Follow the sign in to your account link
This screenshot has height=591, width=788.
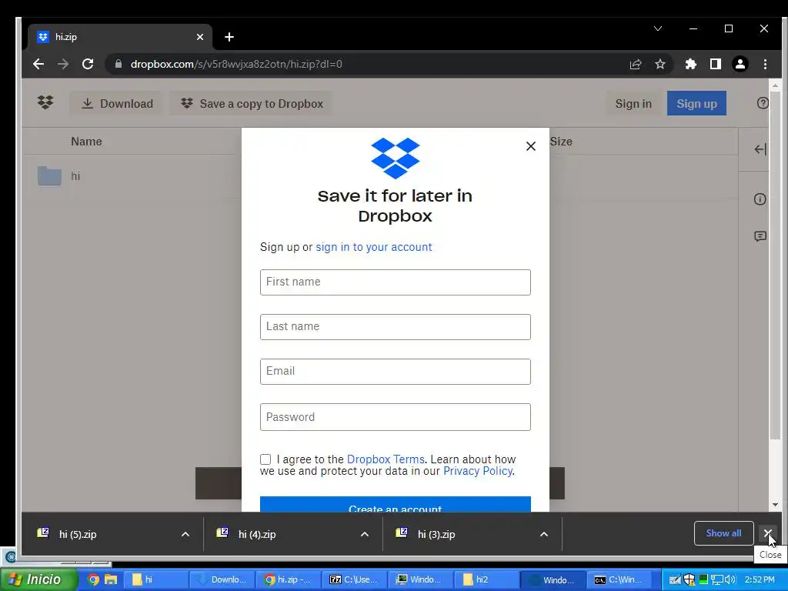[x=374, y=247]
